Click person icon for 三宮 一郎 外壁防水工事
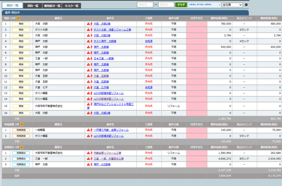The width and height of the screenshot is (282, 186). pyautogui.click(x=92, y=159)
